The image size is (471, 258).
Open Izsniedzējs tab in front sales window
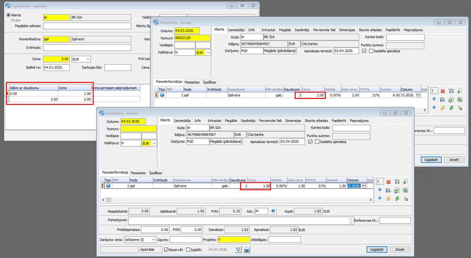pos(182,121)
